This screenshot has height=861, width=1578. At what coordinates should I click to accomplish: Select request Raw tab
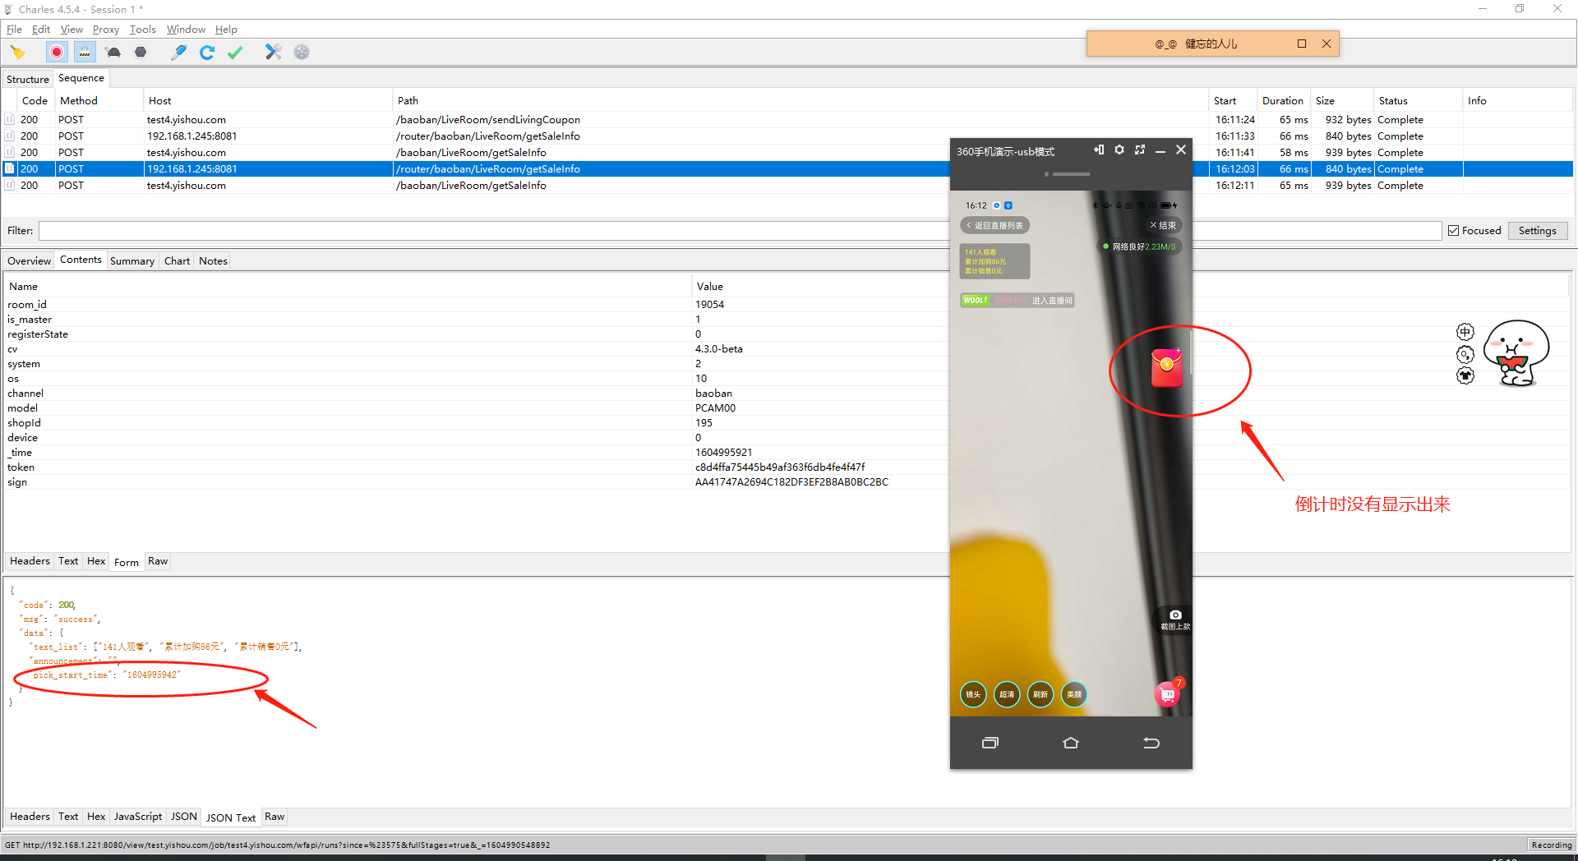[x=158, y=561]
